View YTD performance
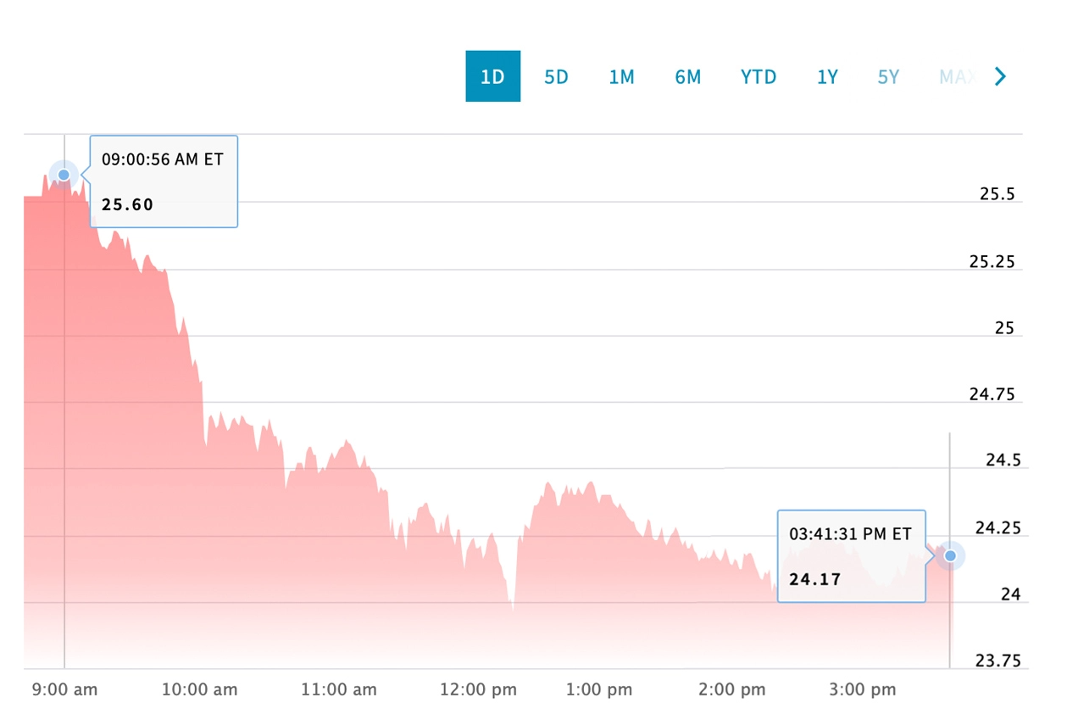Screen dimensions: 1078x714 758,76
